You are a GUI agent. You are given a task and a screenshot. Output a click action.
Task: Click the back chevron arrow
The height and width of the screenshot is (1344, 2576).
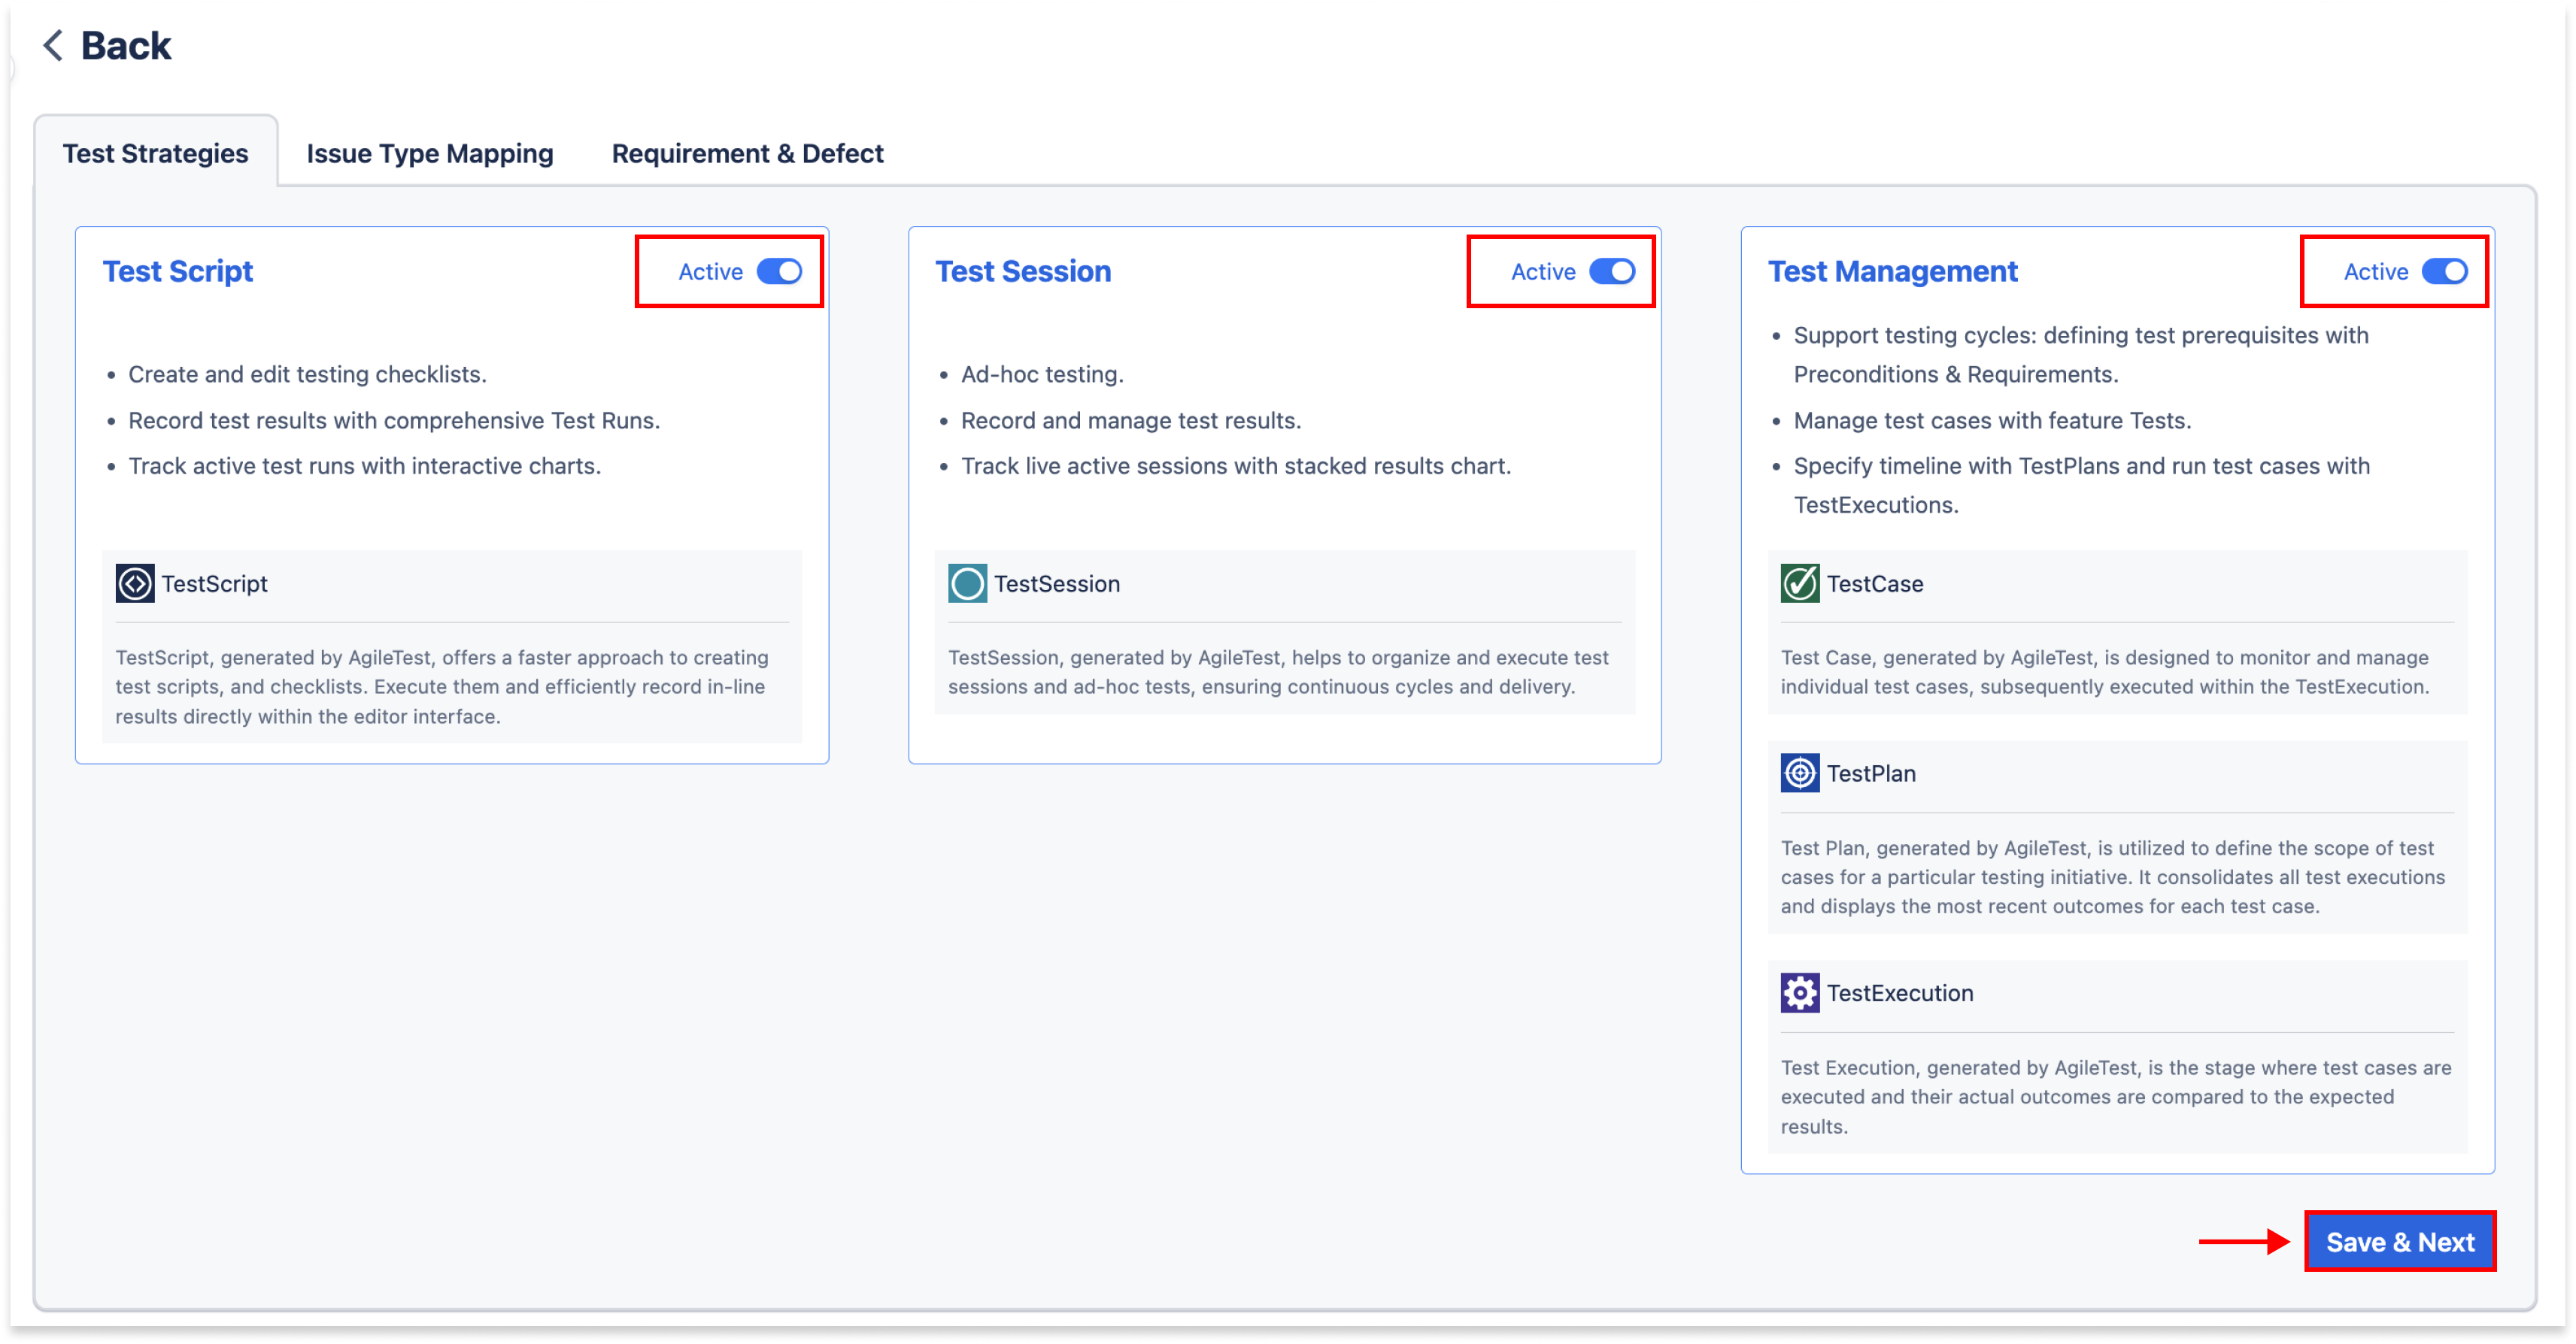pyautogui.click(x=51, y=45)
